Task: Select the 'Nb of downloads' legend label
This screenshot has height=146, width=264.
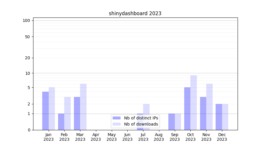Action: [141, 124]
